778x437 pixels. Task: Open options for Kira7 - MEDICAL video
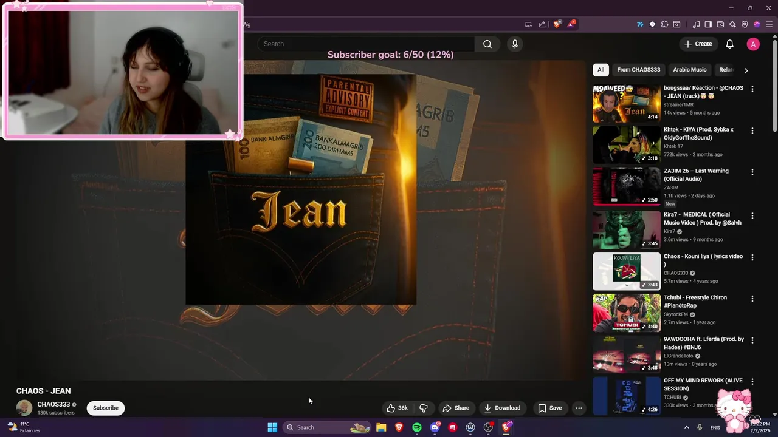(752, 215)
